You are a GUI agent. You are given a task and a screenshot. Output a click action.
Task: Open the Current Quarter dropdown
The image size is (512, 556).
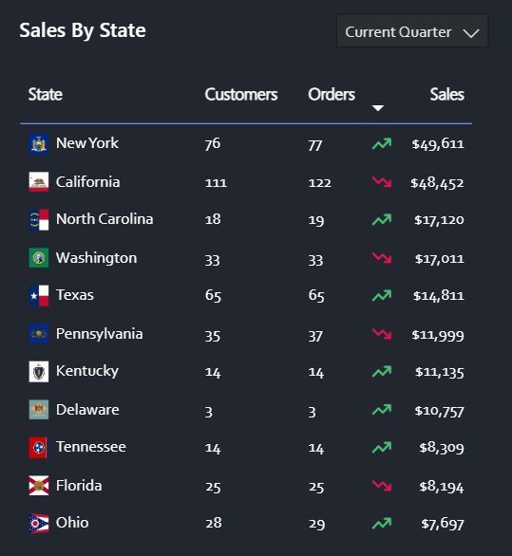[412, 30]
